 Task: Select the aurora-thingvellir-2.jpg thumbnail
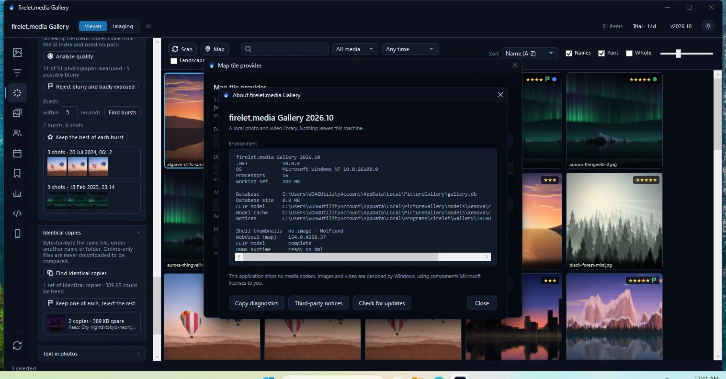pos(614,121)
